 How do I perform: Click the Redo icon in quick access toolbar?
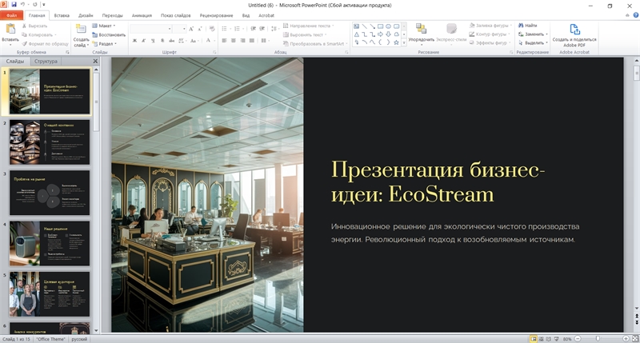(35, 5)
